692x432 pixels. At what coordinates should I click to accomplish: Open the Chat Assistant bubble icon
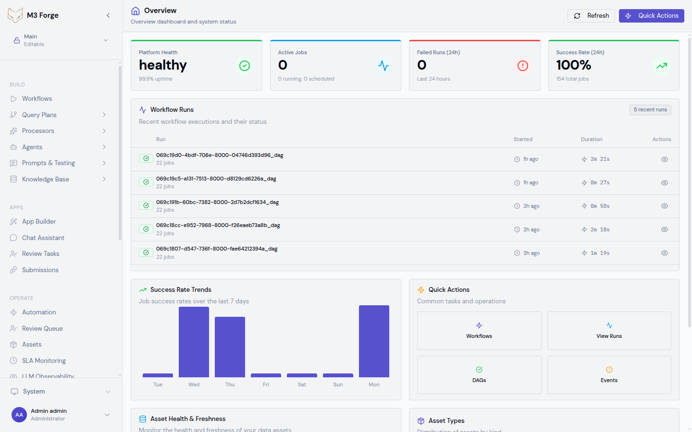13,238
